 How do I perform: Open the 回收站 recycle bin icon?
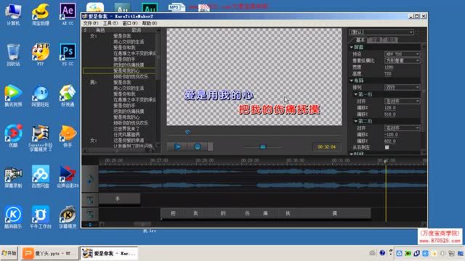(x=13, y=54)
